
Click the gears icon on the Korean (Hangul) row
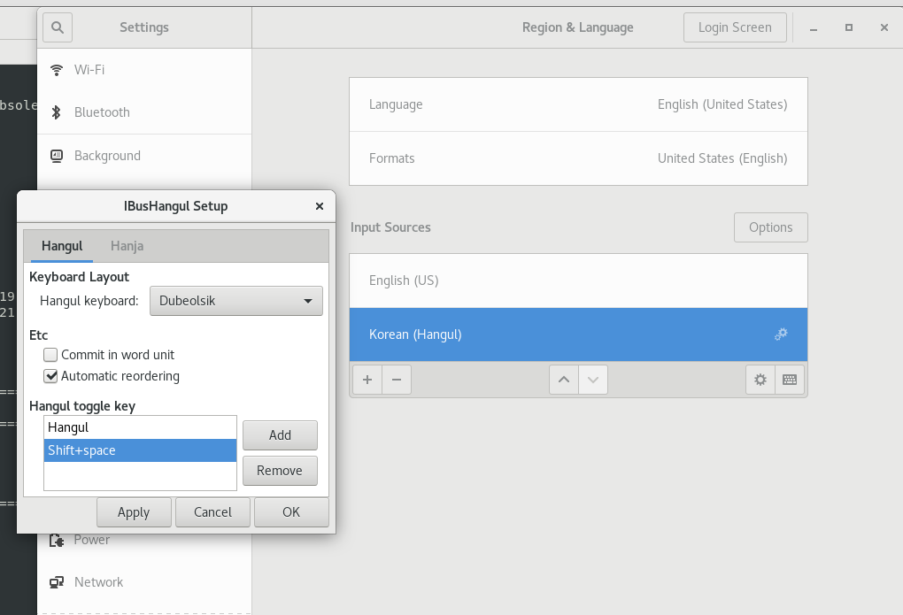tap(781, 334)
